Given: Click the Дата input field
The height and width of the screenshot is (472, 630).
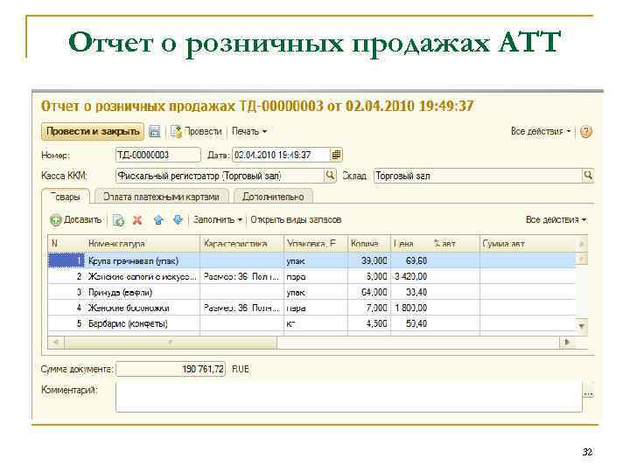Looking at the screenshot, I should click(281, 155).
